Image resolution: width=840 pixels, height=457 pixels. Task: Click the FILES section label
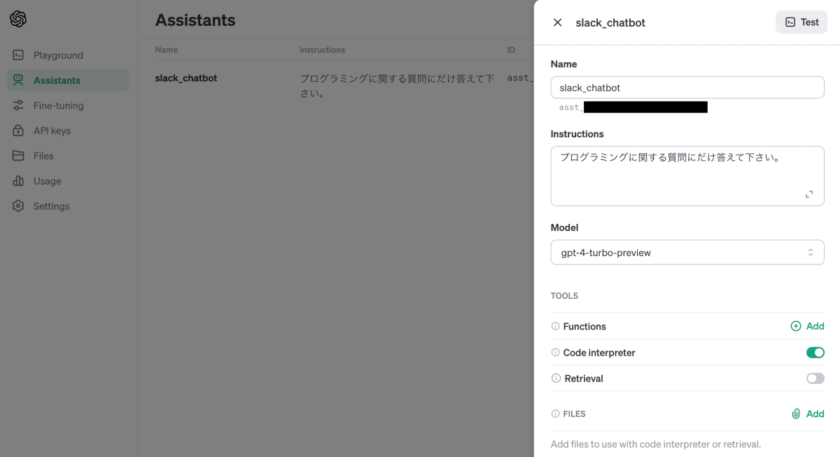pyautogui.click(x=574, y=414)
